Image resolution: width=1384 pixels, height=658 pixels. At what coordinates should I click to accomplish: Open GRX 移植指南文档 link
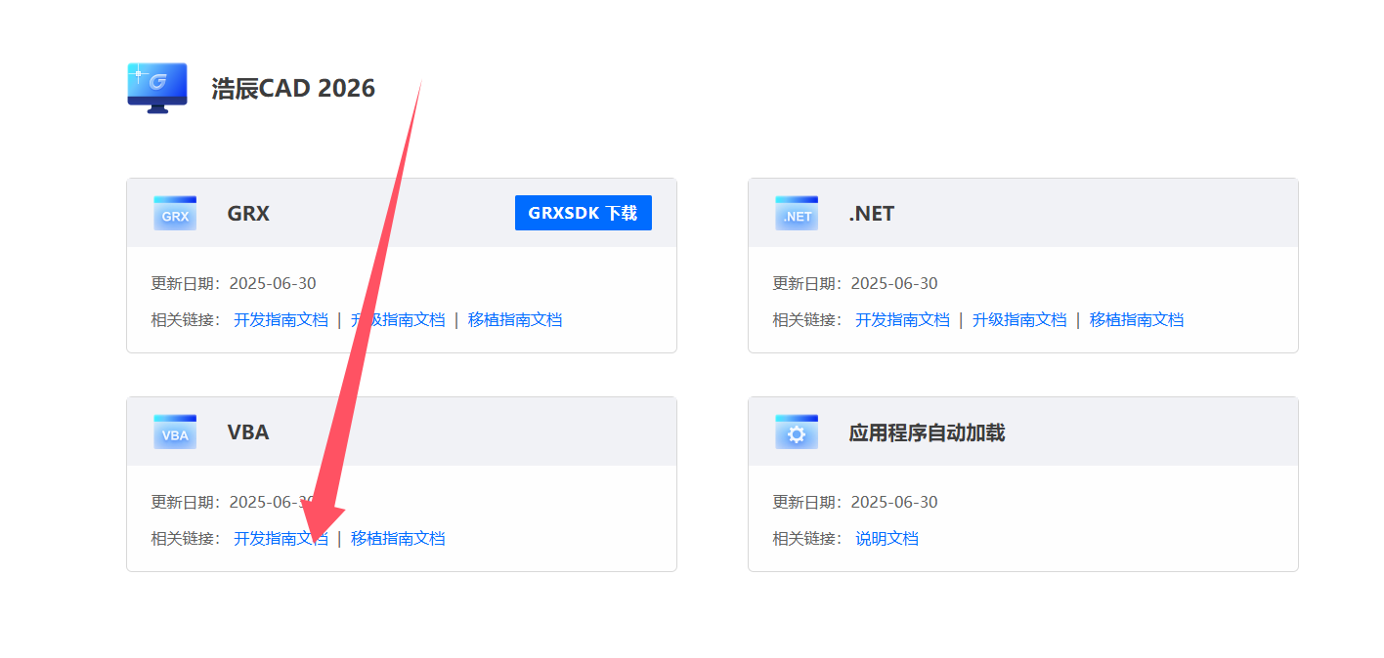(x=515, y=319)
